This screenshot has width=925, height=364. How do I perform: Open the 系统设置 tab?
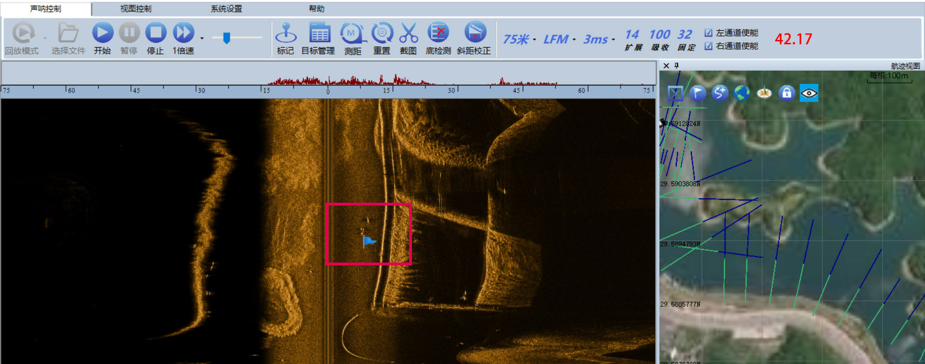pyautogui.click(x=226, y=9)
